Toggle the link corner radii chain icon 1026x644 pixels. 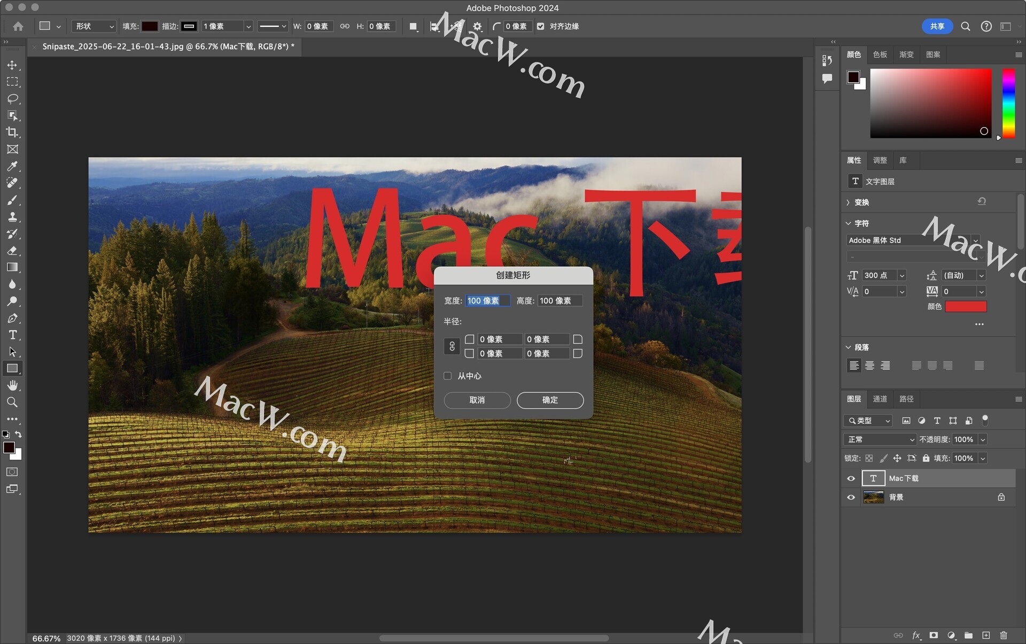pos(452,346)
